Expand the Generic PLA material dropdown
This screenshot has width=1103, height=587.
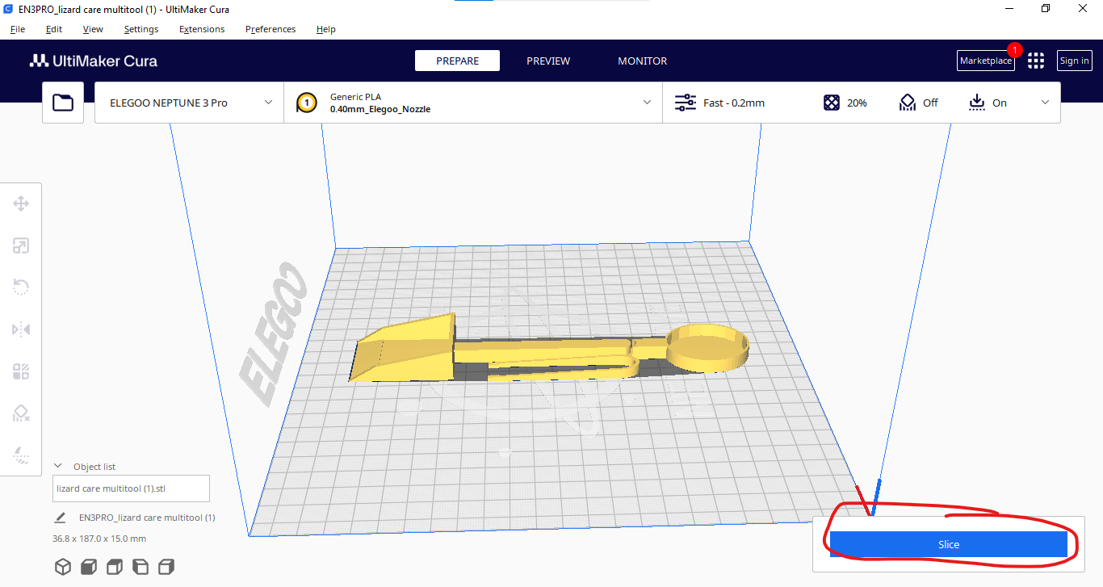(472, 103)
